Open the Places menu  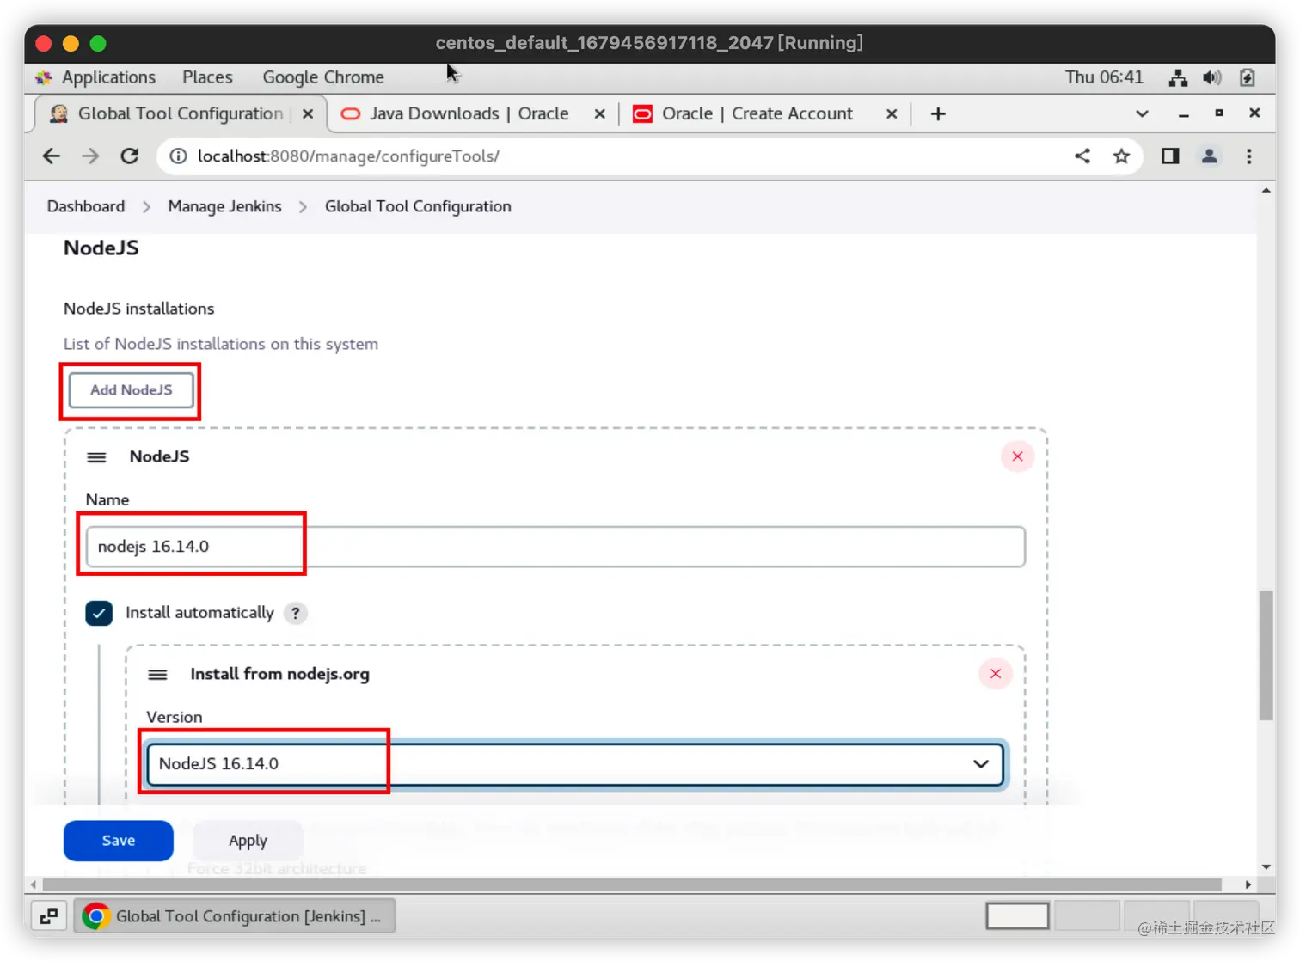(x=207, y=77)
